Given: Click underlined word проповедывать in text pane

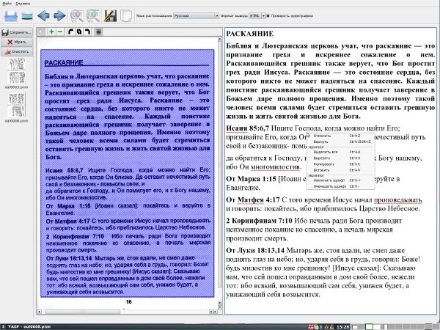Looking at the screenshot, I should [x=398, y=199].
